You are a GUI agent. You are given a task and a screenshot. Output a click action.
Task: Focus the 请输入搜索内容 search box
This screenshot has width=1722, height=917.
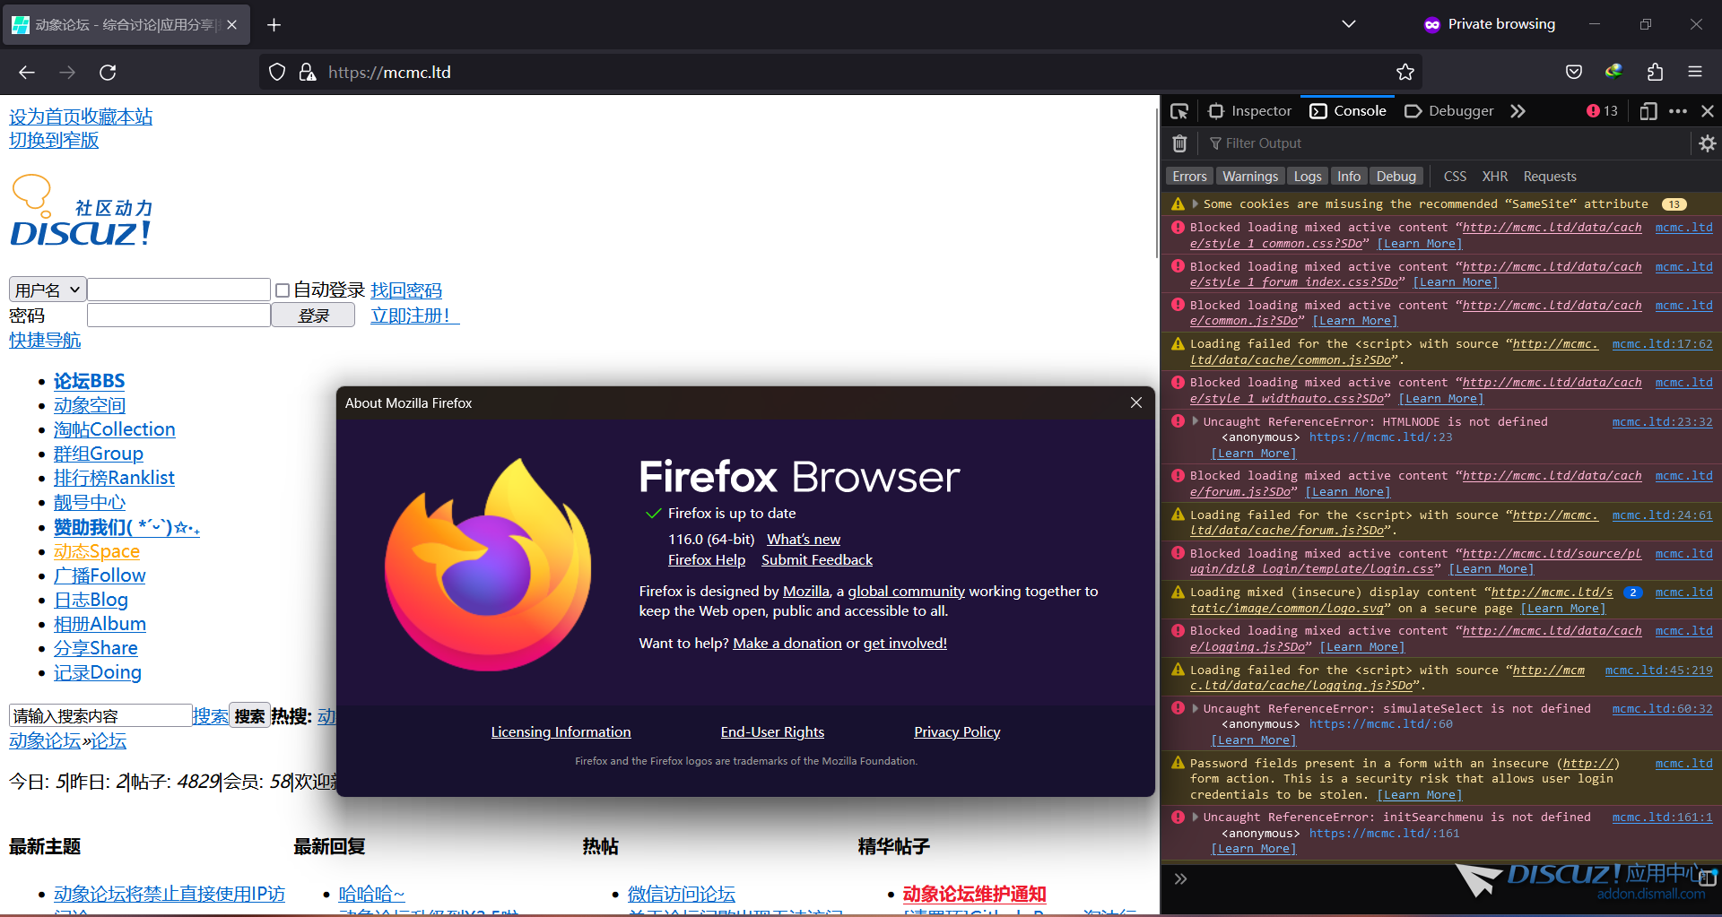pyautogui.click(x=100, y=715)
